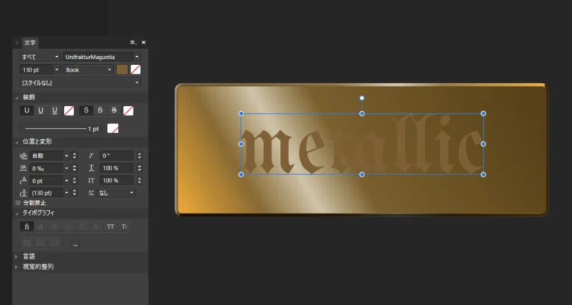Open the leading (130 pt) dropdown arrow
Screen dimensions: 572x305
[66, 193]
